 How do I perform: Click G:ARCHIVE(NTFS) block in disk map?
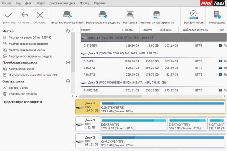(x=163, y=141)
